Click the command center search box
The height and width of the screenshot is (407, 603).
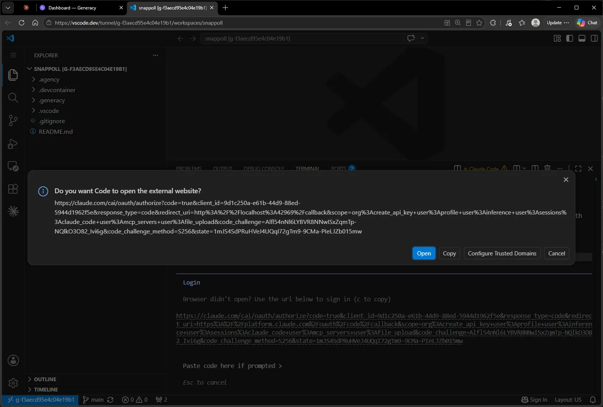click(x=302, y=38)
